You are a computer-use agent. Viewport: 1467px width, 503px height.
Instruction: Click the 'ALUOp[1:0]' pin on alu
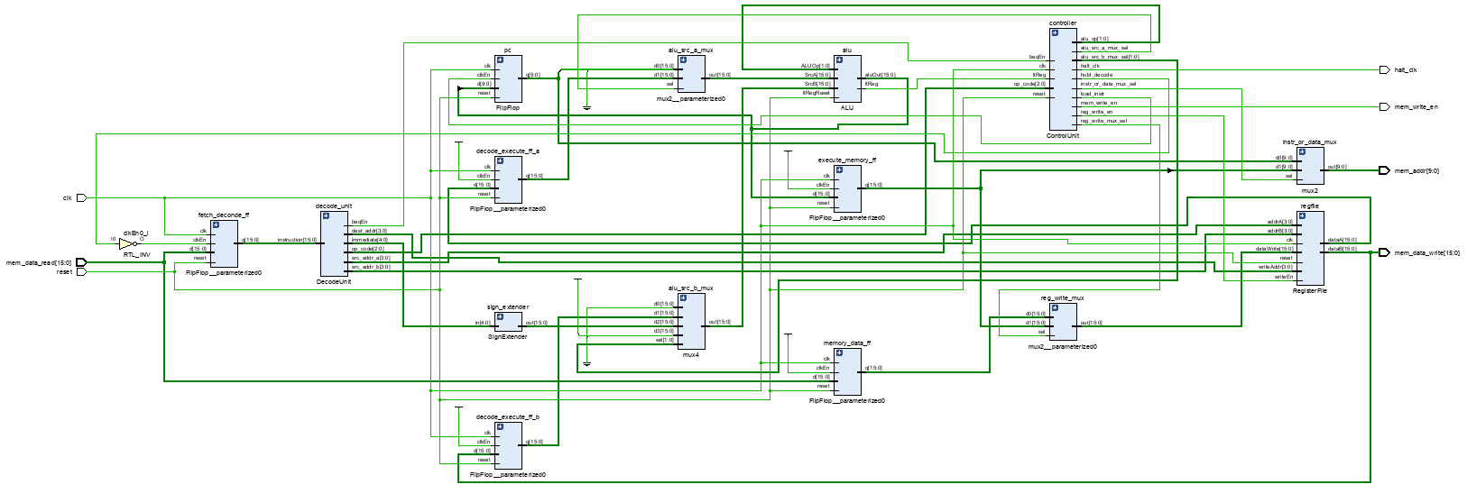[x=816, y=66]
